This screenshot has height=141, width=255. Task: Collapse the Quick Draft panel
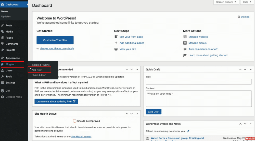point(251,69)
